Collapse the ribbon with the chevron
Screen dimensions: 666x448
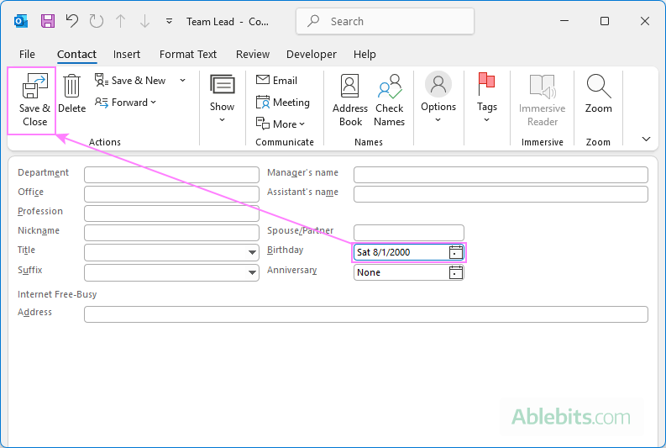tap(646, 139)
